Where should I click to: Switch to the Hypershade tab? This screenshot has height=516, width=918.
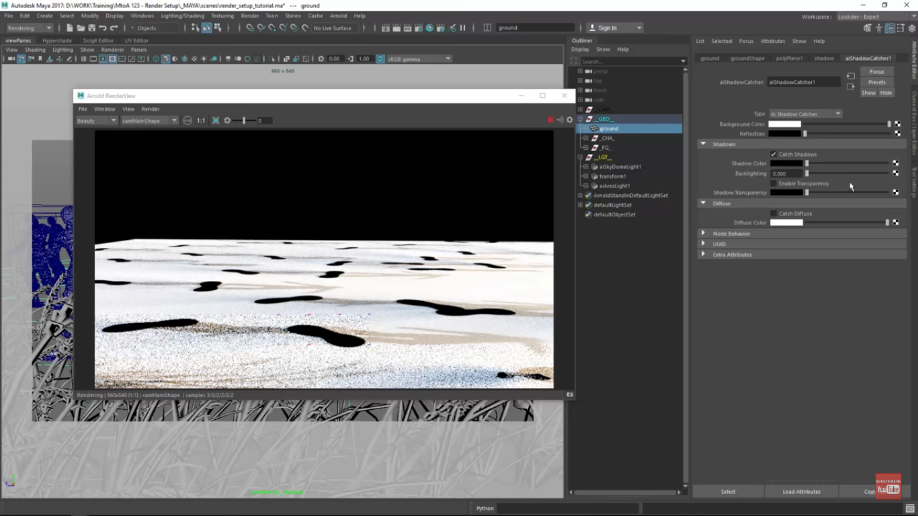point(57,40)
